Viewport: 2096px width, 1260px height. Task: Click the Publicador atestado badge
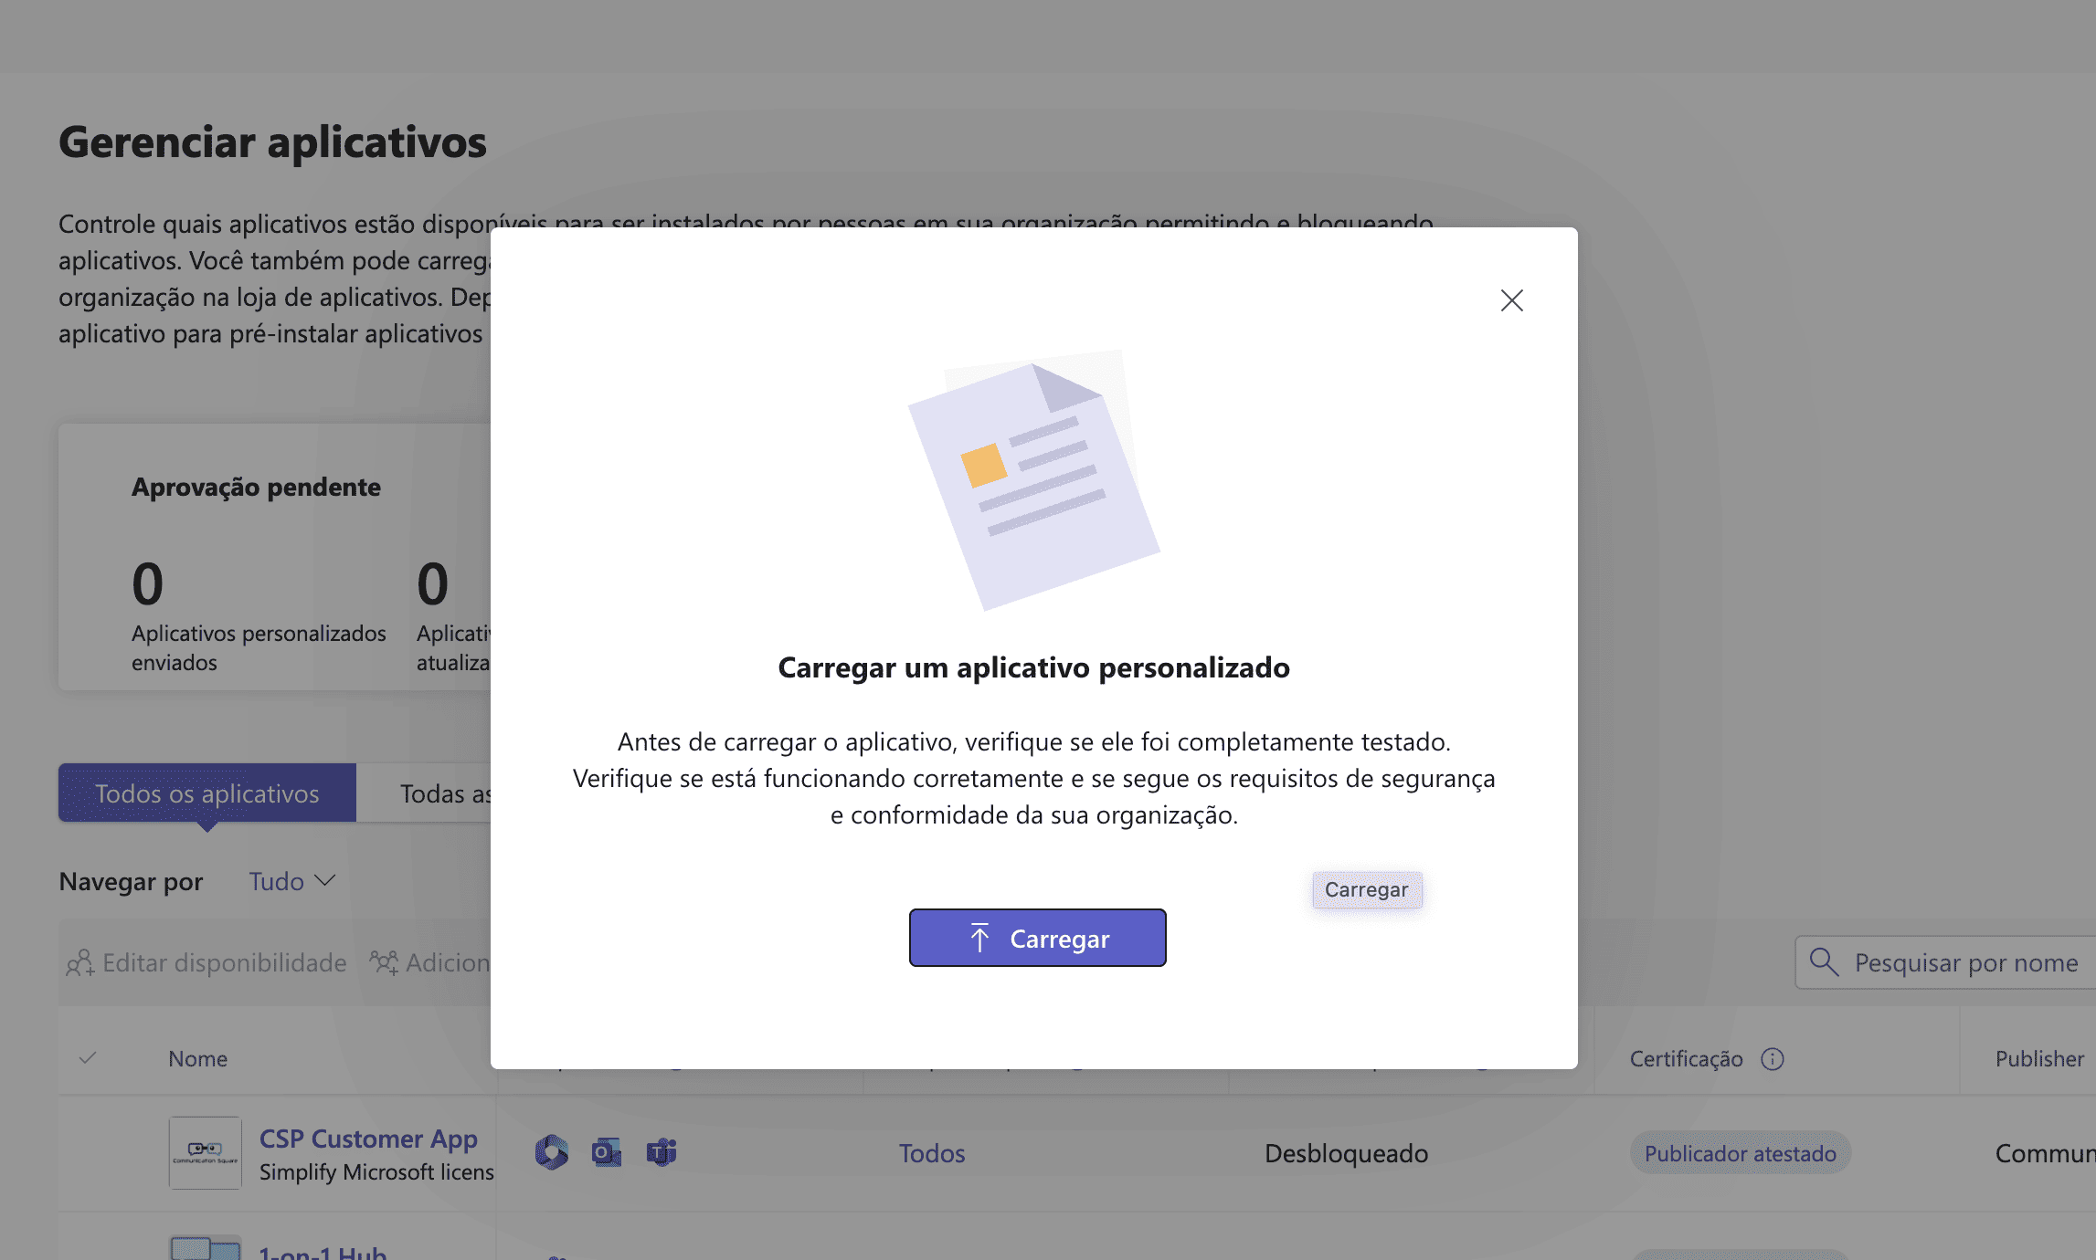click(x=1740, y=1153)
